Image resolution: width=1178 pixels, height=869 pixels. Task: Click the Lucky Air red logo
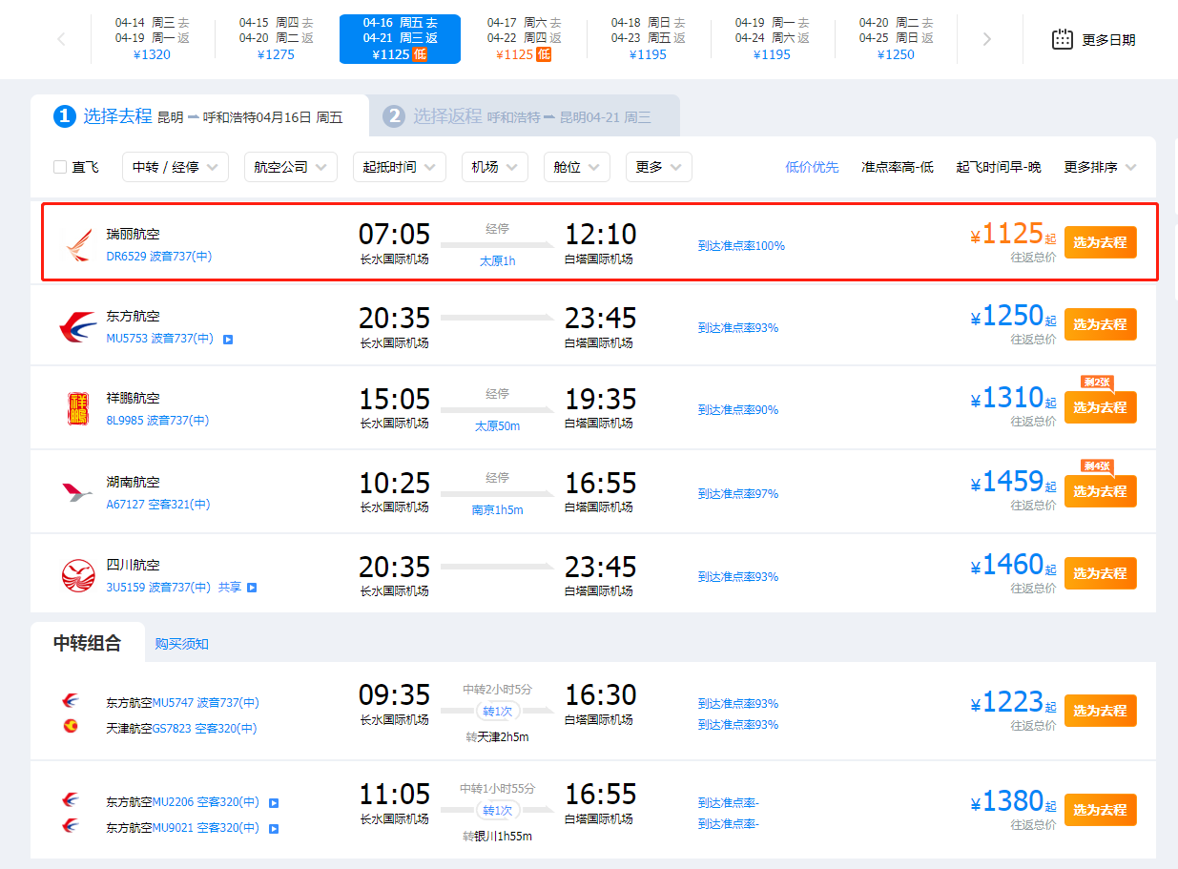point(78,408)
